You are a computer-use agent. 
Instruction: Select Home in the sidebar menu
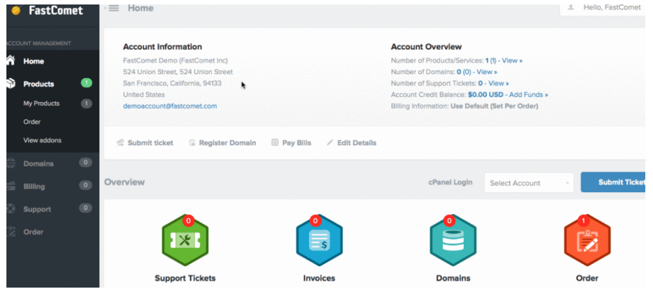pyautogui.click(x=53, y=61)
